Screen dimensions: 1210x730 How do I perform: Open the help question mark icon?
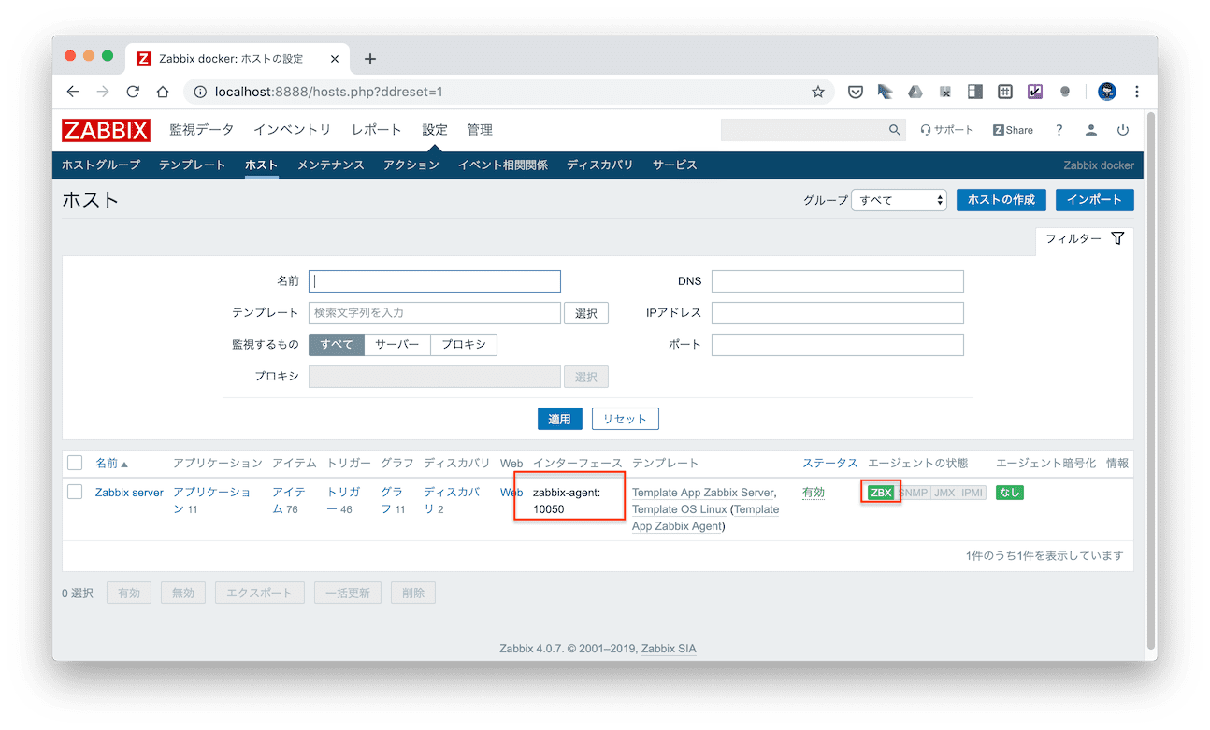pyautogui.click(x=1059, y=130)
